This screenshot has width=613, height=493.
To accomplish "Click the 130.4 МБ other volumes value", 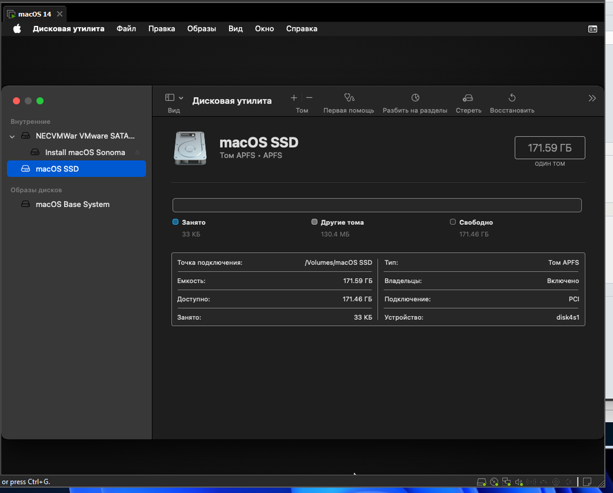I will click(335, 234).
